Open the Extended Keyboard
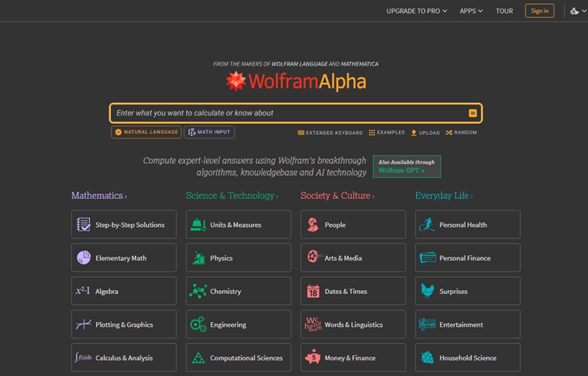Image resolution: width=588 pixels, height=376 pixels. [330, 133]
